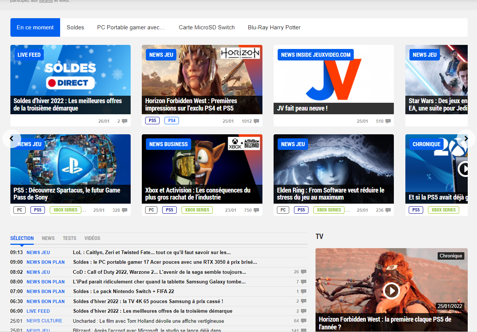Switch to the Tests tab
This screenshot has height=332, width=477.
69,238
